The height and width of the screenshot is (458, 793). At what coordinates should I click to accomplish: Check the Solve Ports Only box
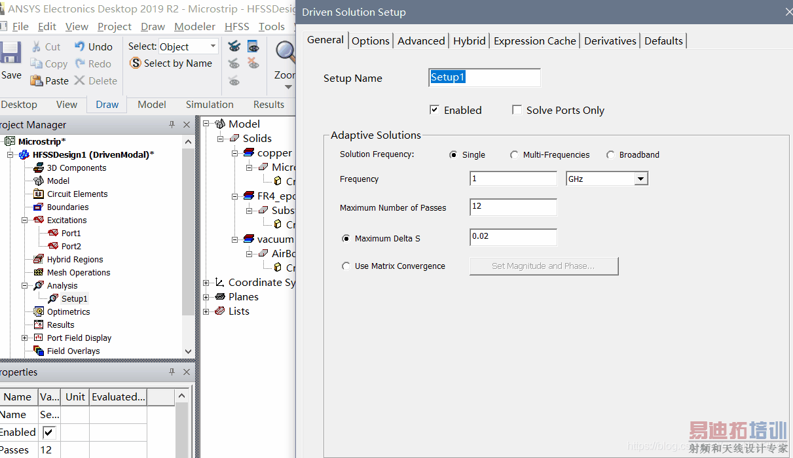click(x=517, y=110)
